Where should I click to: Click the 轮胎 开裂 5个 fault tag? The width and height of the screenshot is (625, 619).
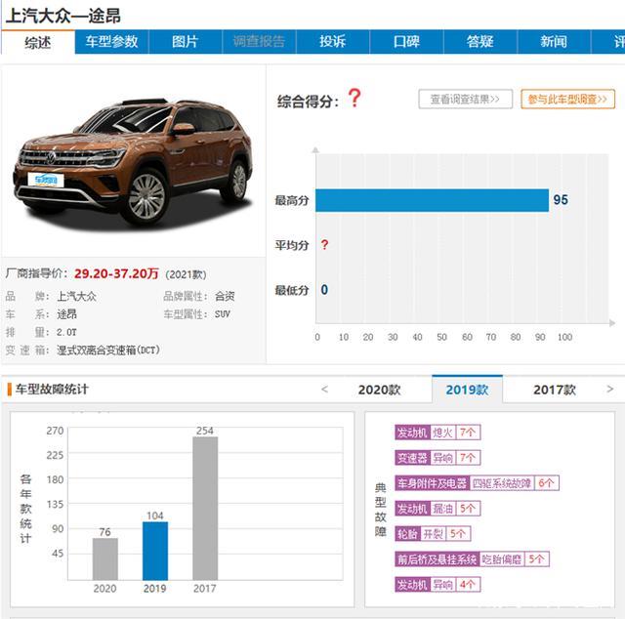pos(433,534)
